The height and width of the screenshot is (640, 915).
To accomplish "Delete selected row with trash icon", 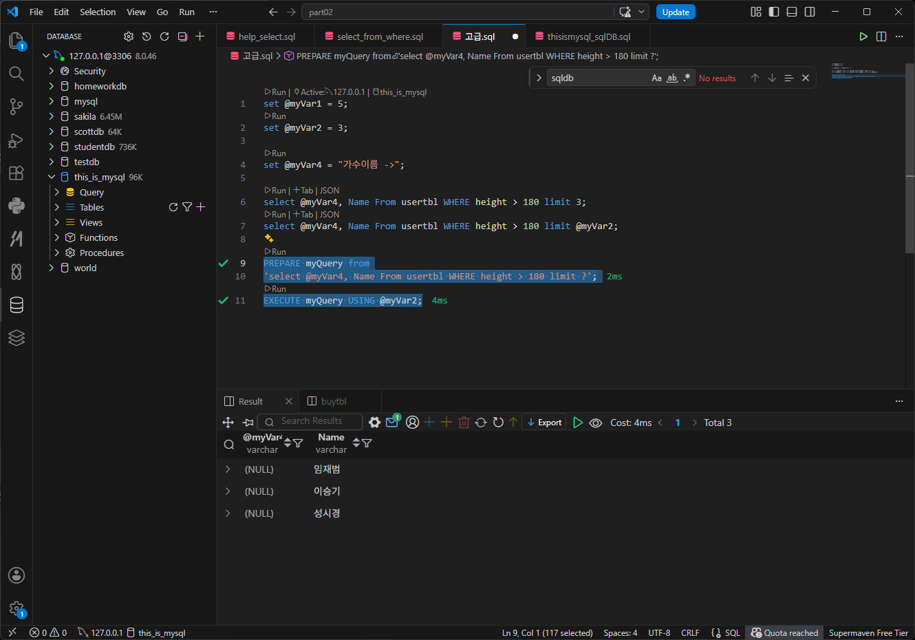I will [x=464, y=423].
